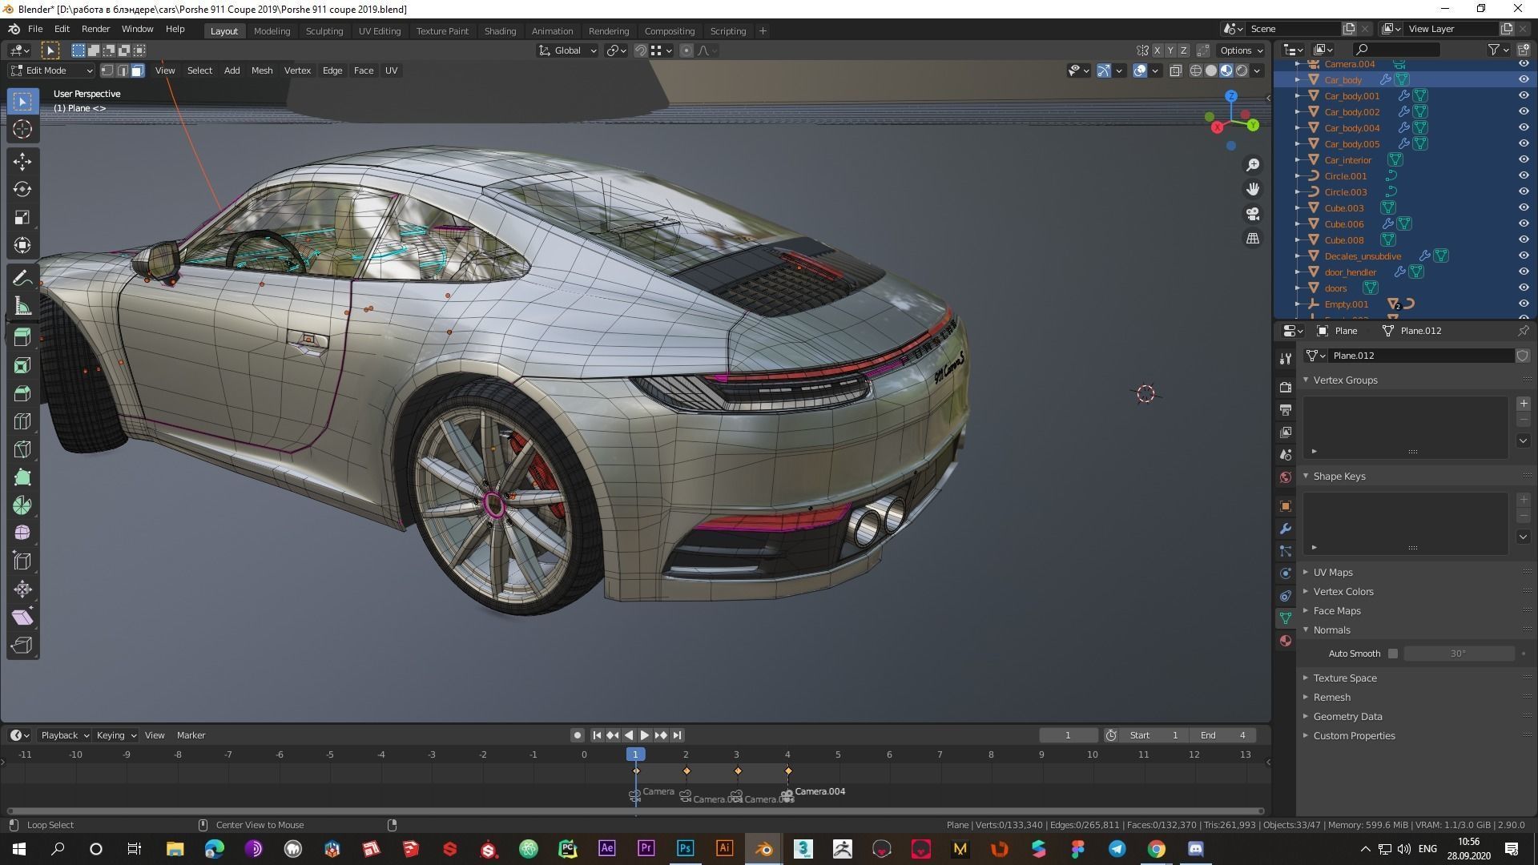The height and width of the screenshot is (865, 1538).
Task: Switch to UV Editing workspace tab
Action: tap(379, 31)
